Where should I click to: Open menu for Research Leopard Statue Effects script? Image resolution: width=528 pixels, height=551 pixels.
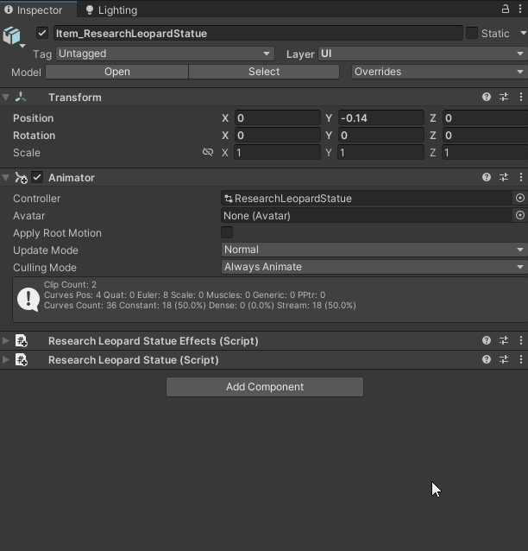(x=521, y=340)
